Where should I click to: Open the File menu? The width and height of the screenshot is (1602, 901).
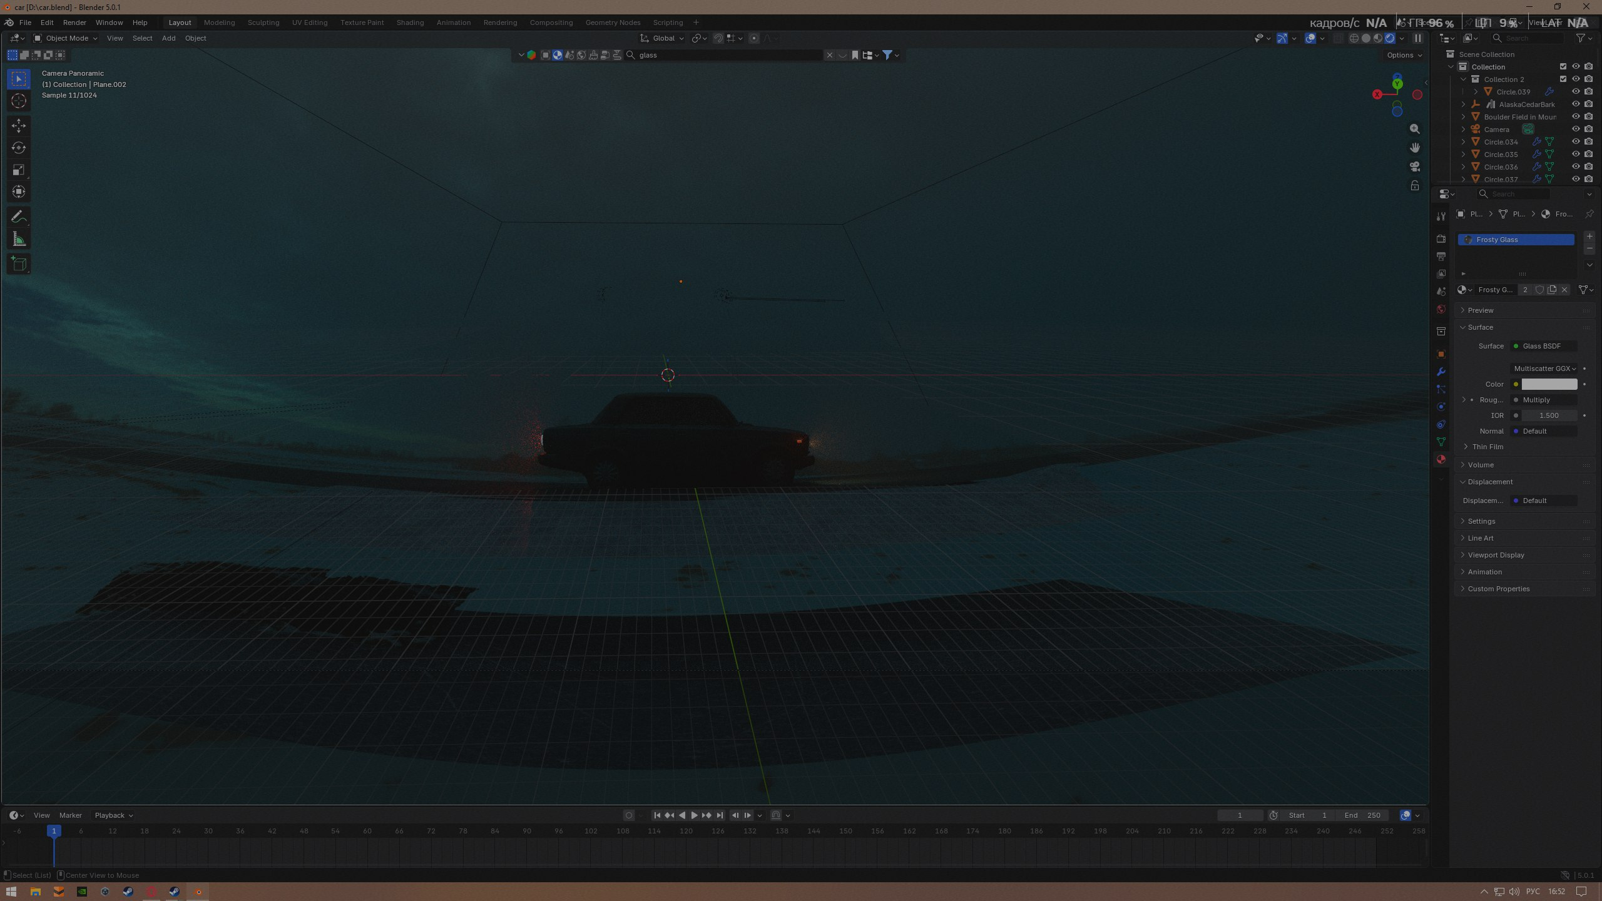click(x=25, y=23)
